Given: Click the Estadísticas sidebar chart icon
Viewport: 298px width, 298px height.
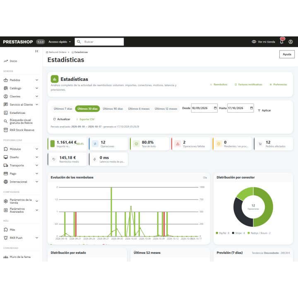Looking at the screenshot, I should pyautogui.click(x=6, y=113).
